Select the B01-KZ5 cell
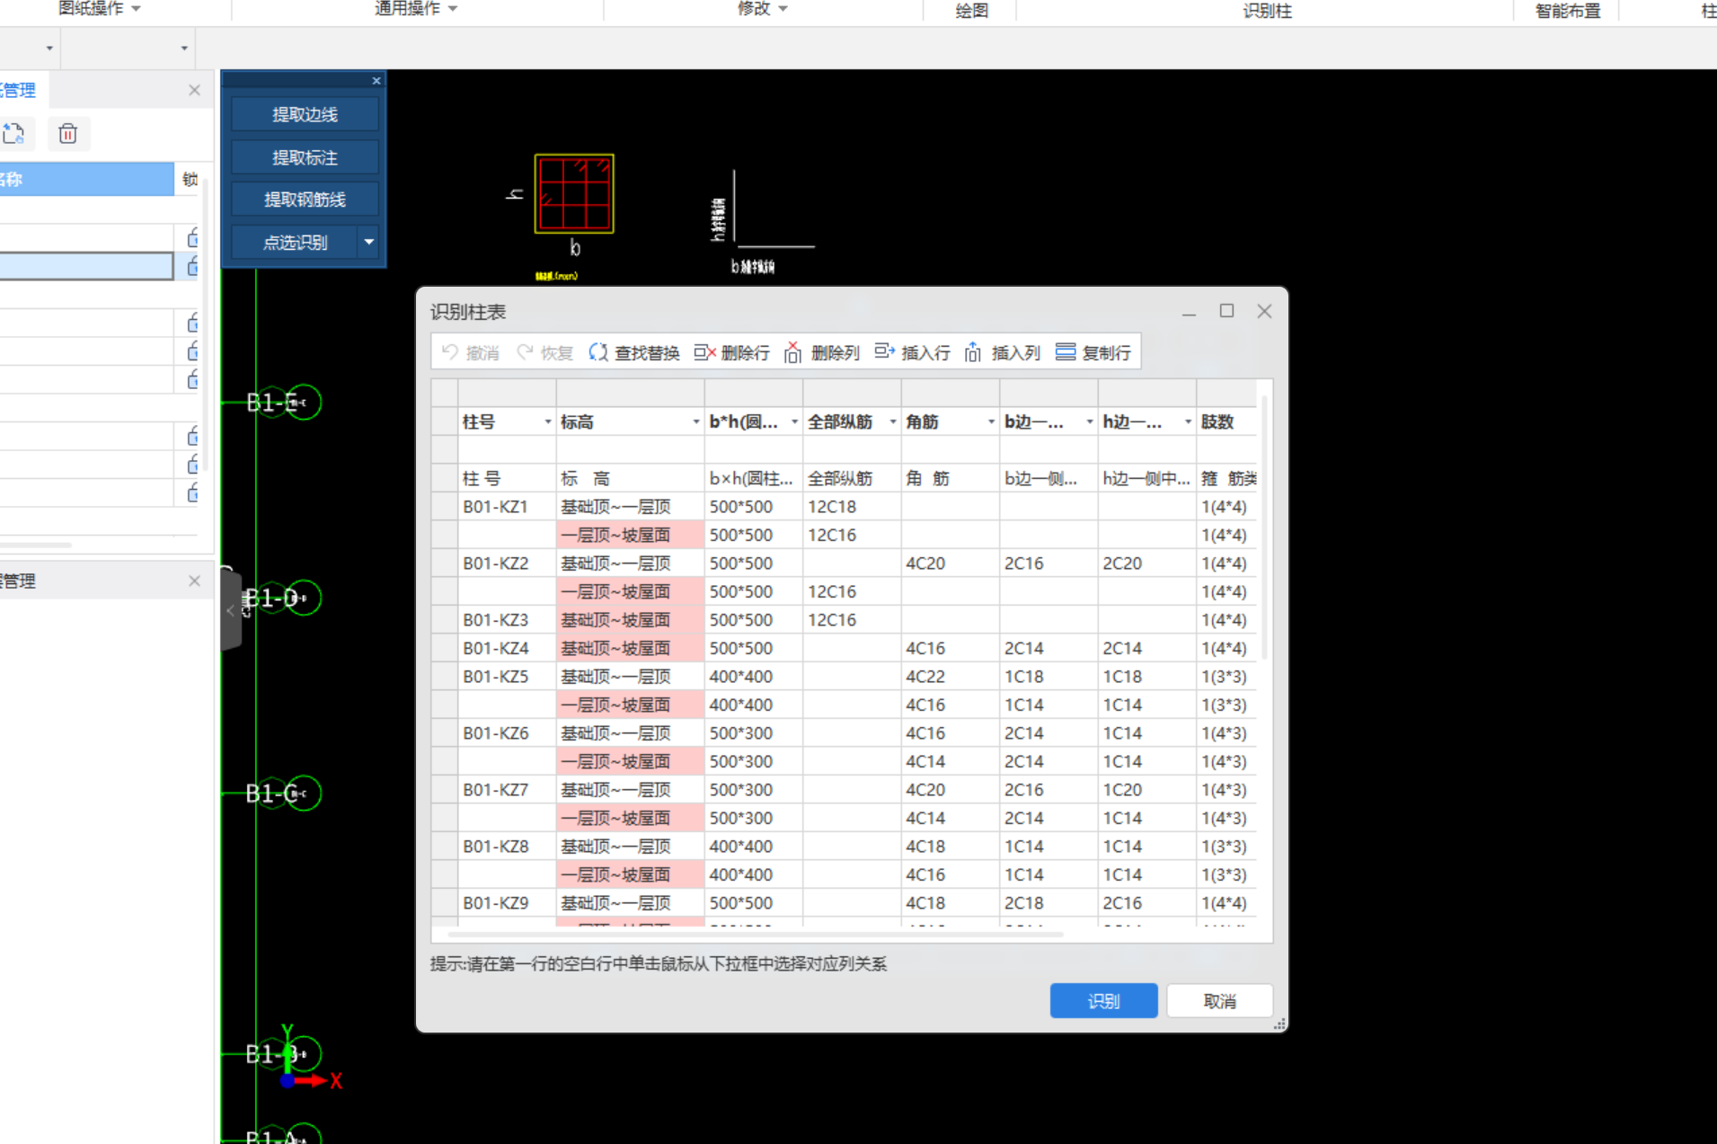The height and width of the screenshot is (1144, 1717). click(x=507, y=677)
